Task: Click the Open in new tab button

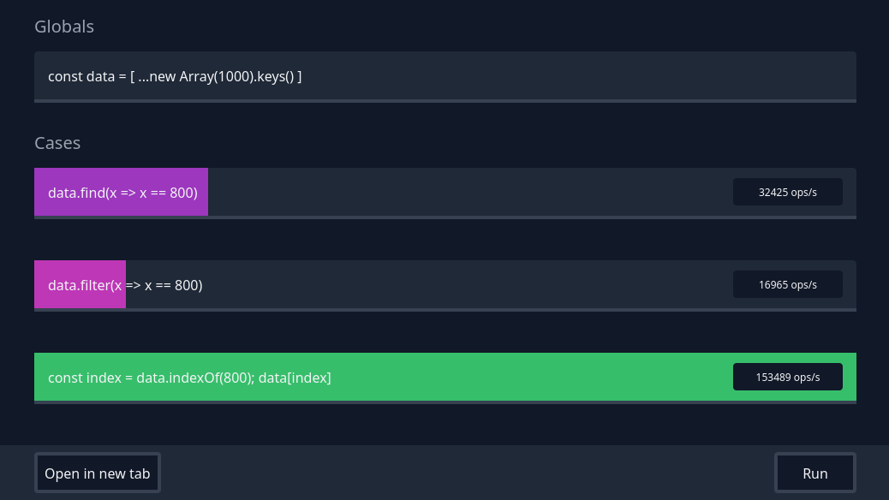Action: pyautogui.click(x=98, y=473)
